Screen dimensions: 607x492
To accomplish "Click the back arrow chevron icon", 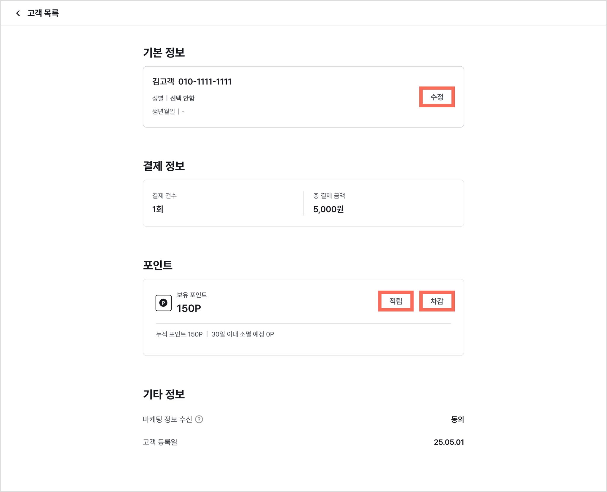I will (18, 13).
